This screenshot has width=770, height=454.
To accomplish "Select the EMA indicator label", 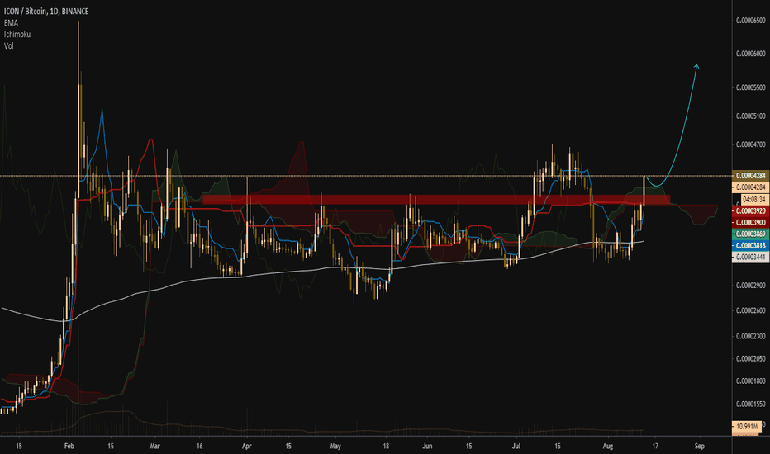I will click(11, 23).
